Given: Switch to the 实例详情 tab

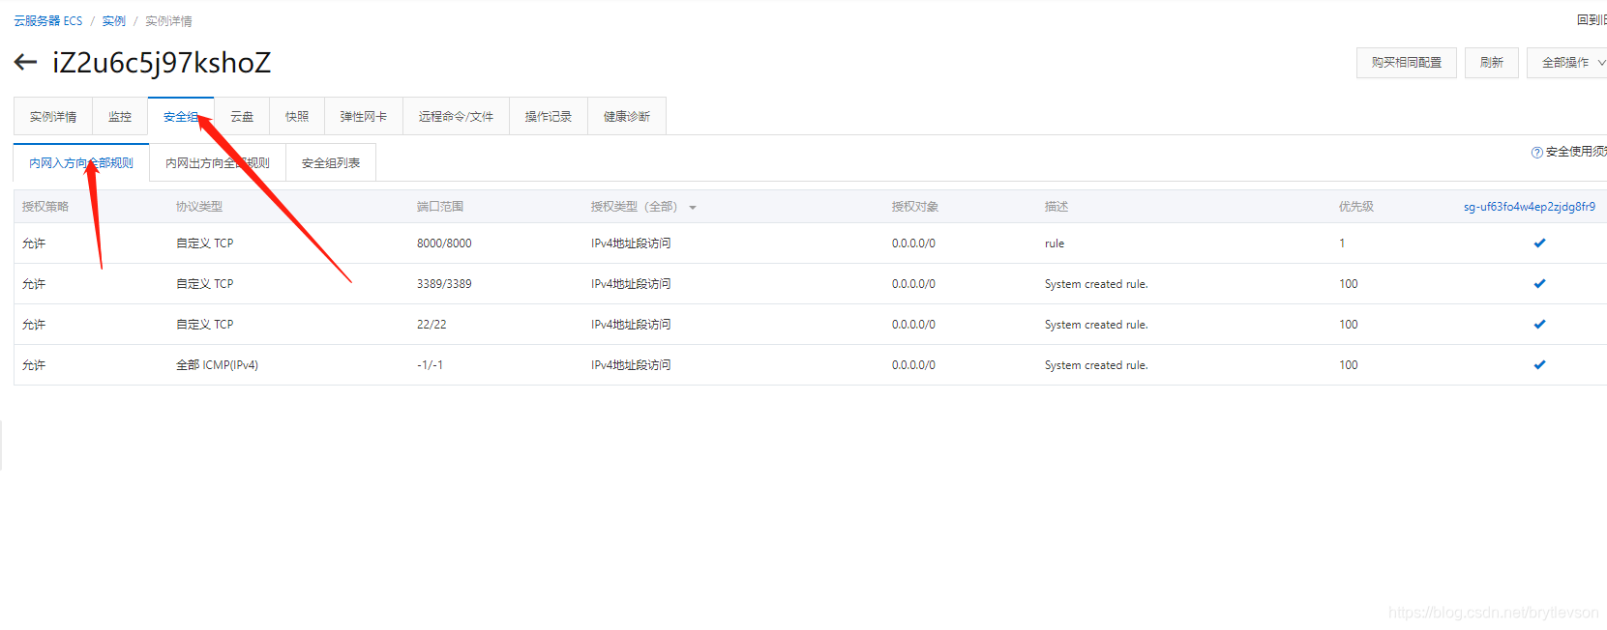Looking at the screenshot, I should 53,117.
